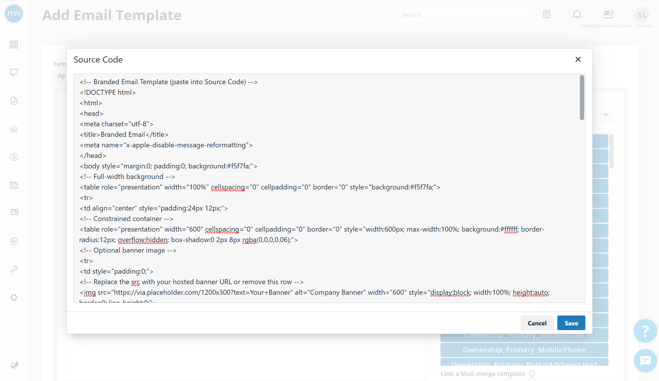659x381 pixels.
Task: Open the notifications bell
Action: tap(577, 14)
